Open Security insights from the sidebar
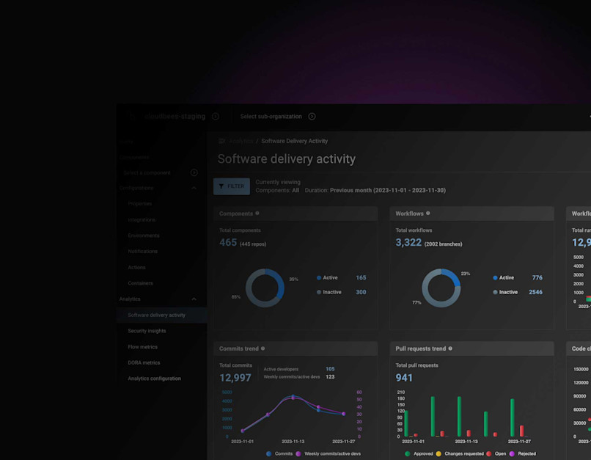Viewport: 591px width, 460px height. point(147,330)
